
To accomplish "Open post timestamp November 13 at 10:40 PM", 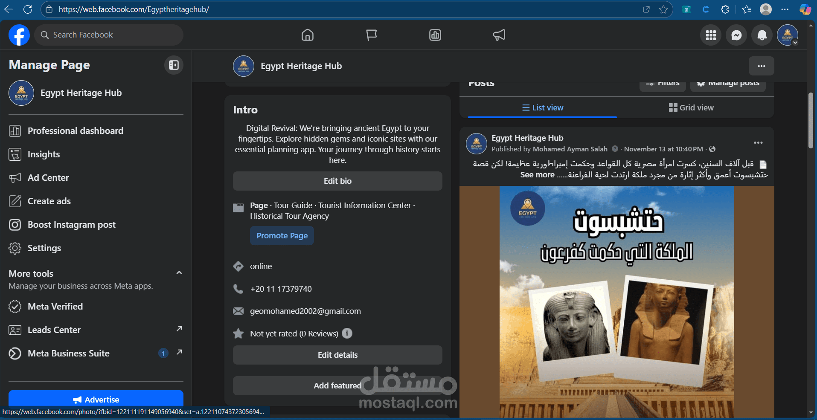I will tap(663, 149).
